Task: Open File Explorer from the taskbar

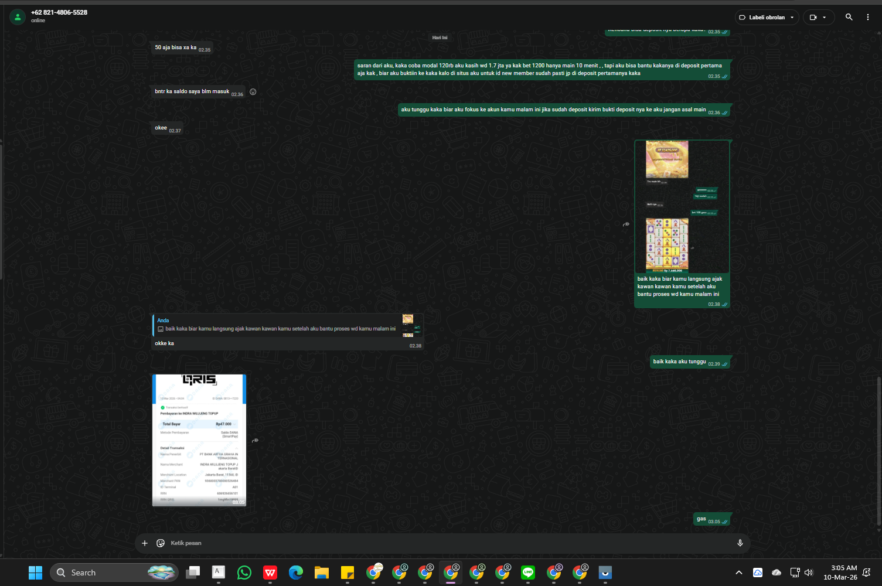Action: coord(322,573)
